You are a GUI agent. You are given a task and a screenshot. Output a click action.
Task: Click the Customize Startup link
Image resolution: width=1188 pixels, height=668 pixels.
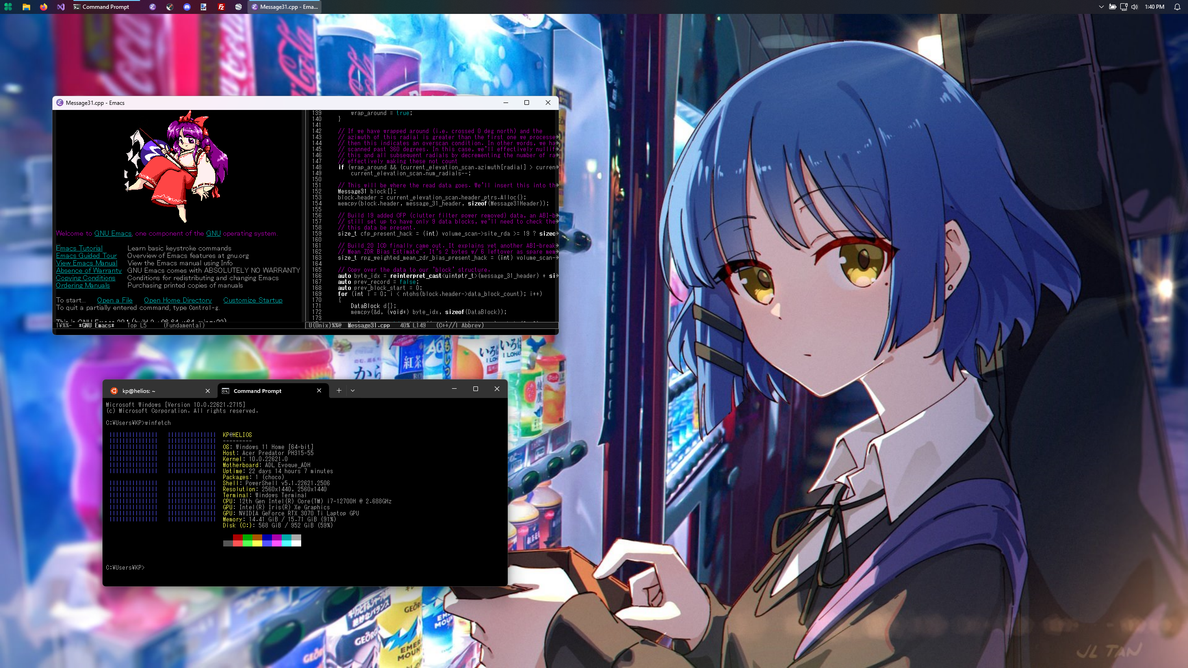[253, 300]
